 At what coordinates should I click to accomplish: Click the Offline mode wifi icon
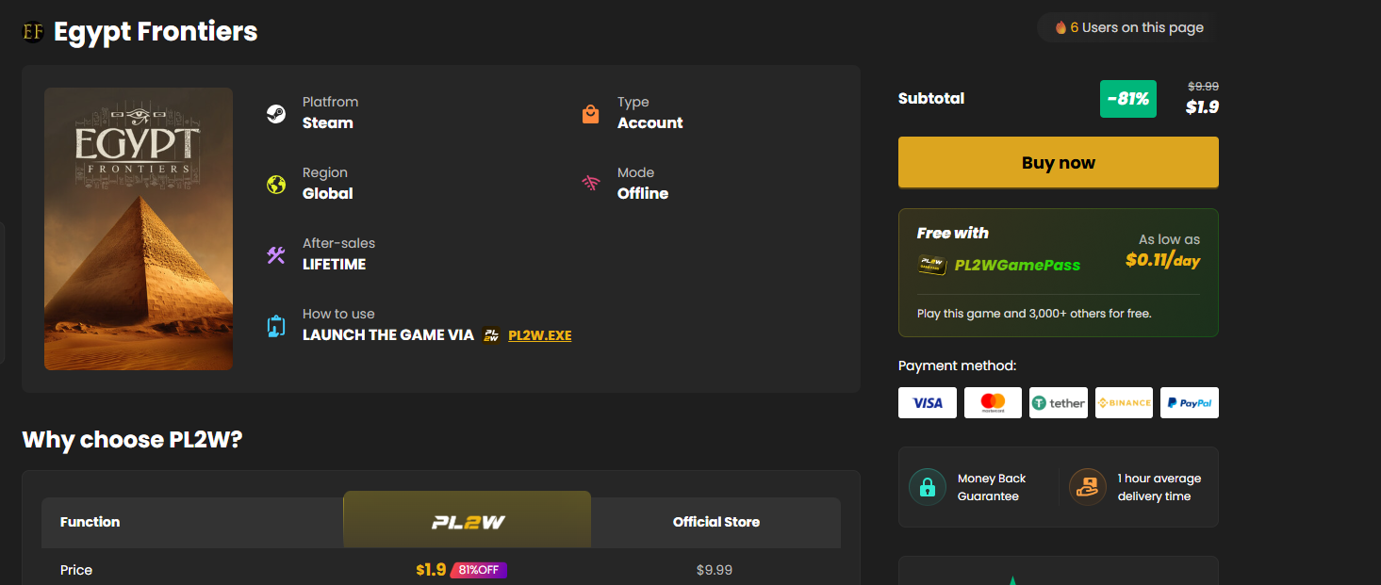tap(590, 184)
